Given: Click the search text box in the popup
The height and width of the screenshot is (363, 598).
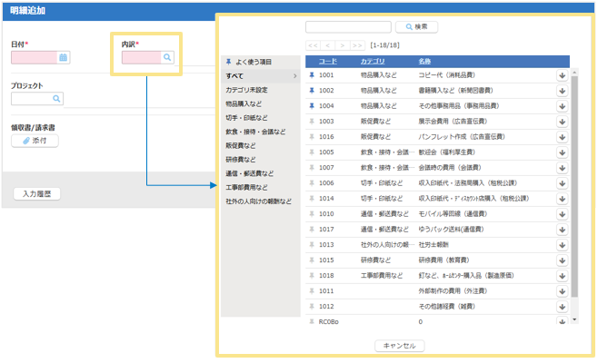Looking at the screenshot, I should coord(348,27).
